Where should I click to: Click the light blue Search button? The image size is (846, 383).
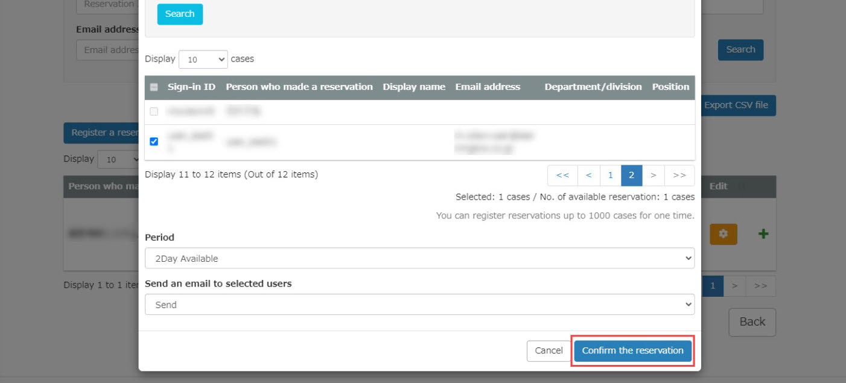click(180, 14)
